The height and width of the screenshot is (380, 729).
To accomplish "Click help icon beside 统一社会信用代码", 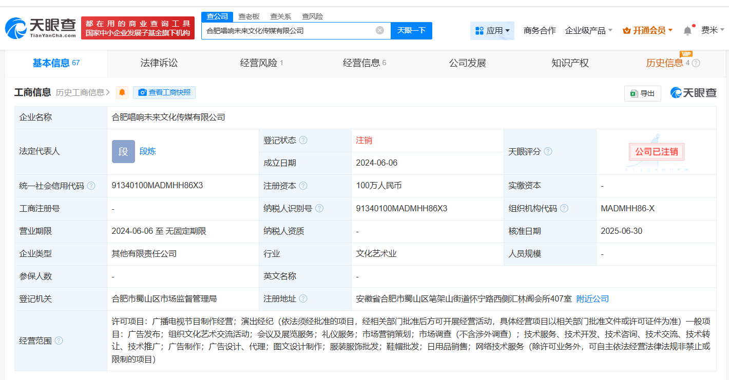I will [91, 186].
